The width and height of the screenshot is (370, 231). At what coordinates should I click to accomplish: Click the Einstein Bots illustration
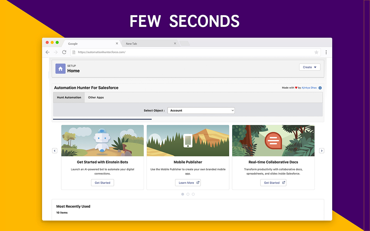(103, 141)
